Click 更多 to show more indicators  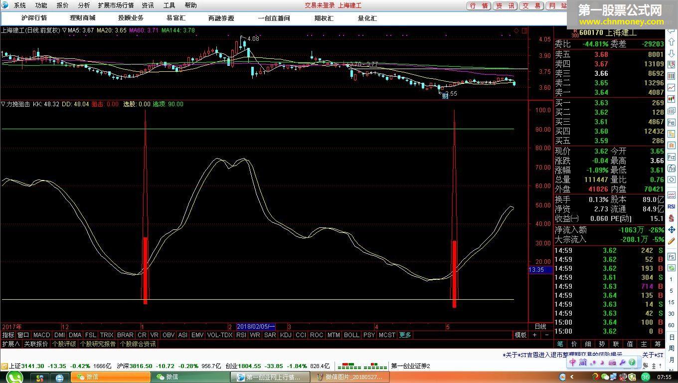pyautogui.click(x=405, y=335)
